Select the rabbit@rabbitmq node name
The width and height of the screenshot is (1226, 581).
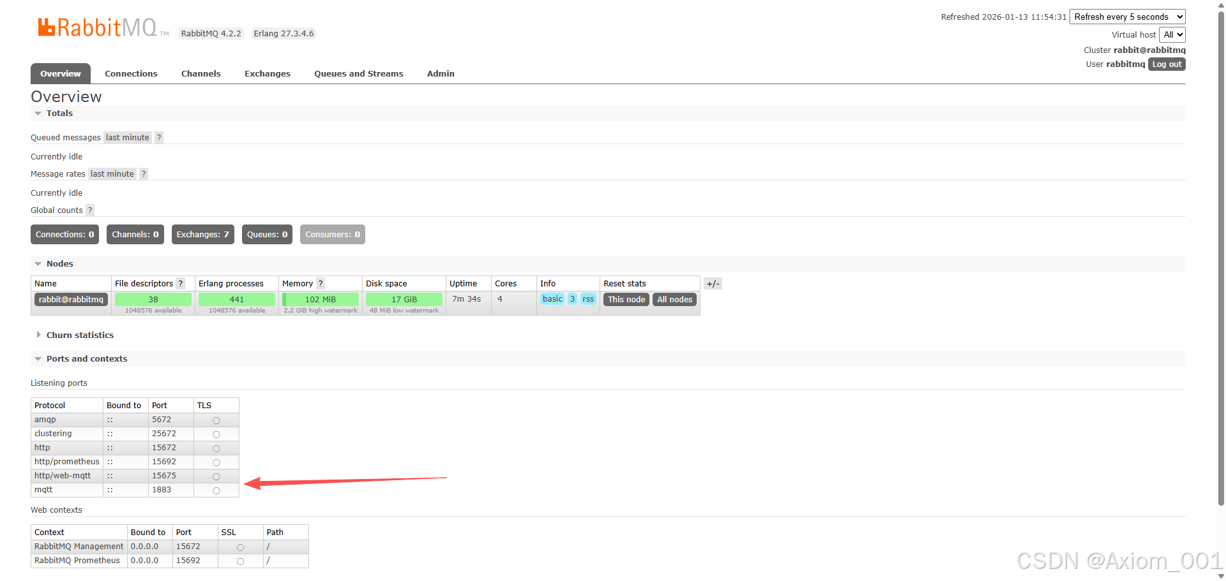coord(70,299)
